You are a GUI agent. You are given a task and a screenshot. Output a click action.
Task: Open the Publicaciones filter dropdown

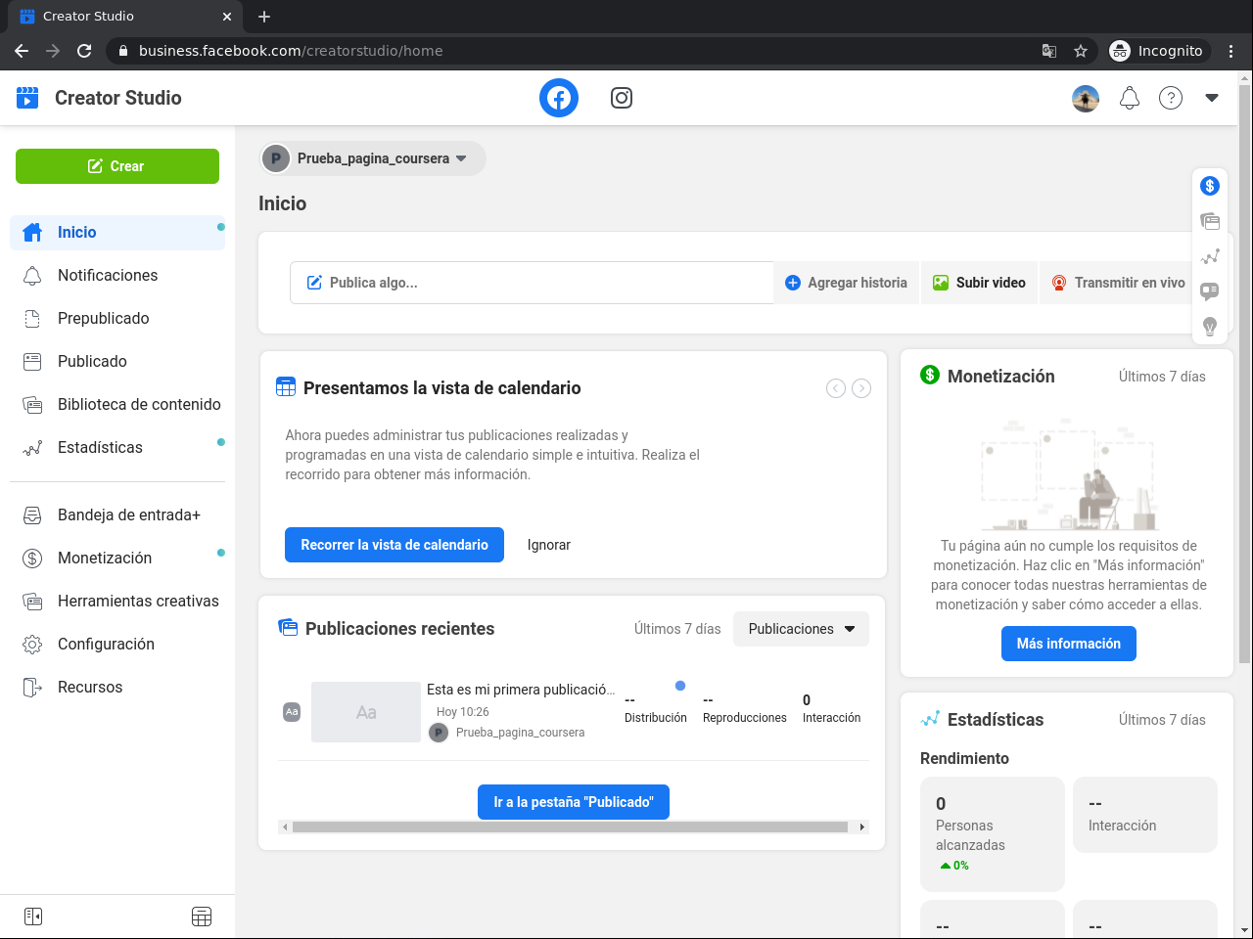802,629
